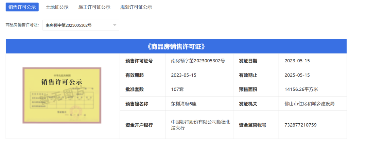
Task: Click the 有效期起 label cell
Action: (x=142, y=75)
